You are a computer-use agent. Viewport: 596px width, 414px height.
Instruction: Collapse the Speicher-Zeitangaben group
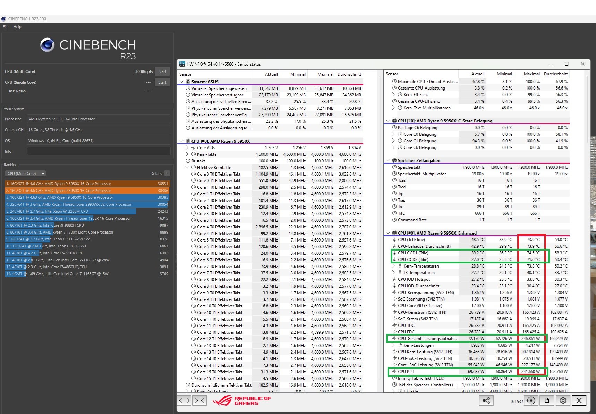[388, 161]
